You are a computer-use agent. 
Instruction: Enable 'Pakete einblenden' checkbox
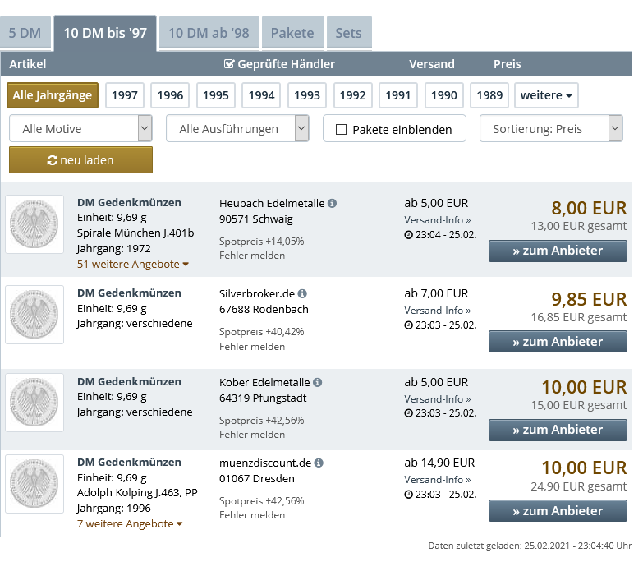(342, 130)
